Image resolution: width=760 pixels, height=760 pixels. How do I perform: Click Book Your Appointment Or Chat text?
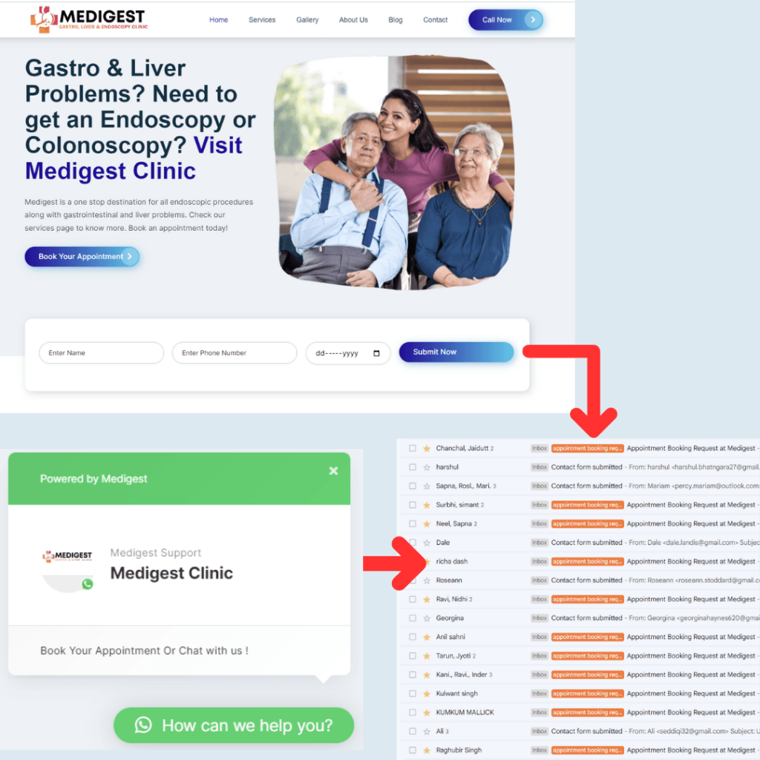145,650
